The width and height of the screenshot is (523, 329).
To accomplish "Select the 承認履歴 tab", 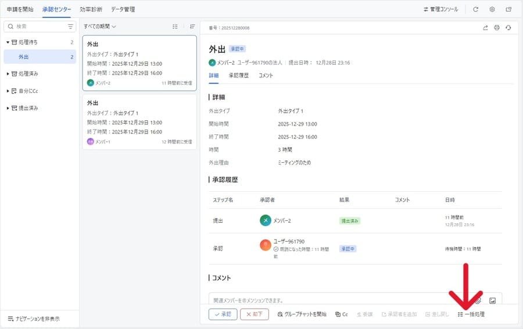I will pos(238,76).
